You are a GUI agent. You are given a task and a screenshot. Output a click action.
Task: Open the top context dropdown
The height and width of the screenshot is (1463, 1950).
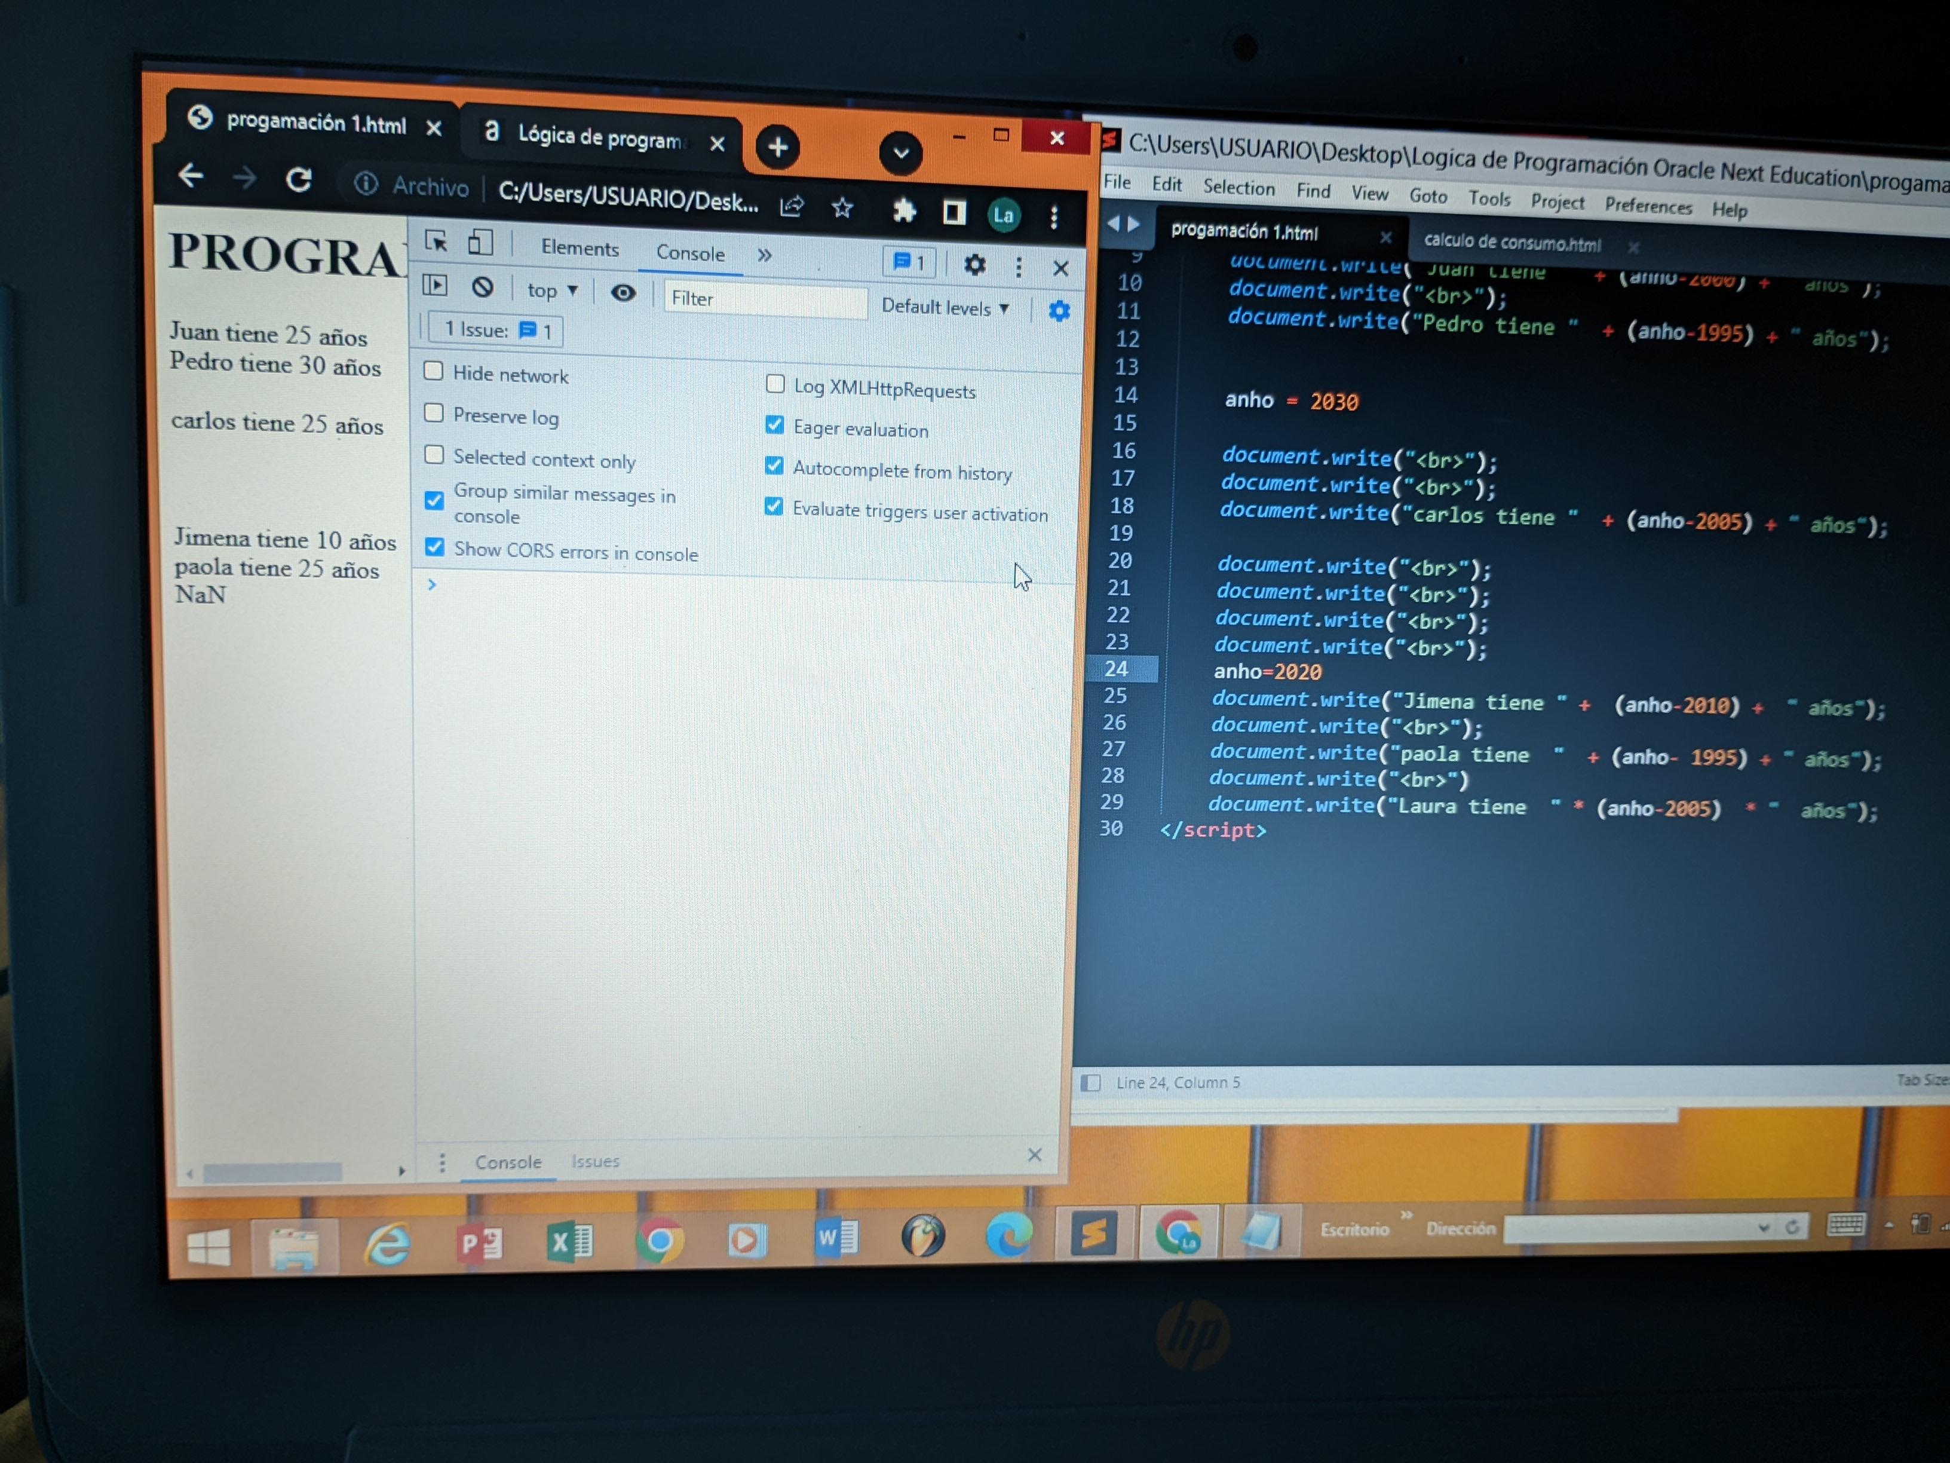tap(552, 291)
